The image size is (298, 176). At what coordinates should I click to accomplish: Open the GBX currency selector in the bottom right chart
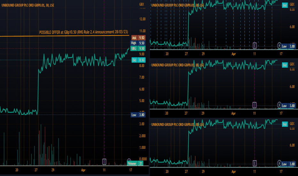click(x=292, y=124)
